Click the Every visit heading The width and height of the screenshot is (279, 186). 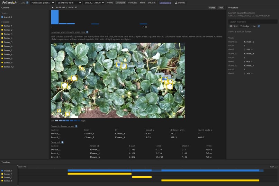[55, 142]
